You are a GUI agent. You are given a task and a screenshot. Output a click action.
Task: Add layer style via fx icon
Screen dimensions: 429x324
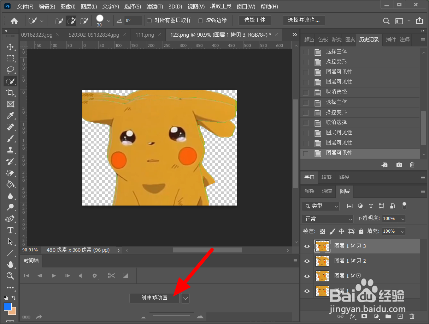[x=352, y=316]
